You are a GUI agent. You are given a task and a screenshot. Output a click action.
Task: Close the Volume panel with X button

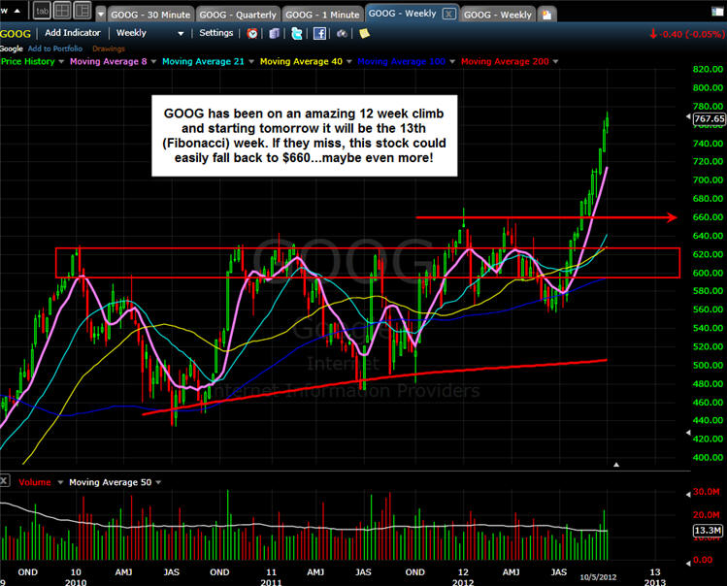[x=4, y=480]
